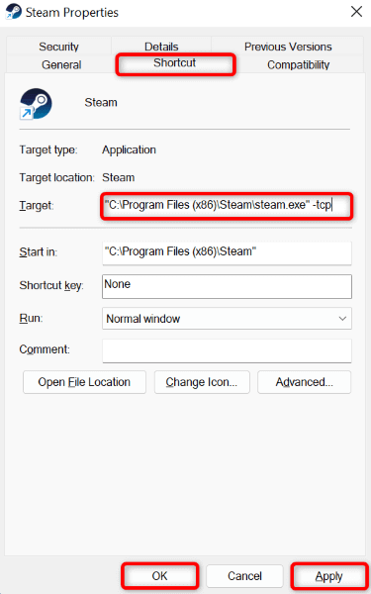Click the Apply button
Image resolution: width=371 pixels, height=594 pixels.
(x=329, y=576)
